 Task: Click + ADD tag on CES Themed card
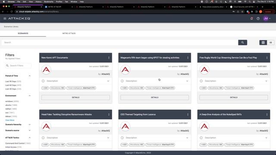[x=124, y=145]
